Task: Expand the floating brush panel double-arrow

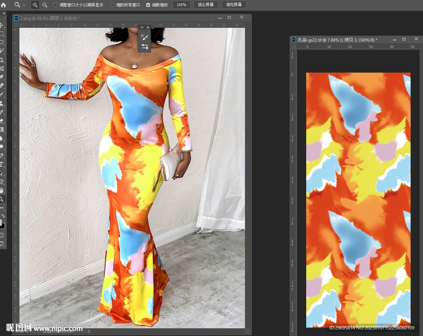Action: (142, 27)
